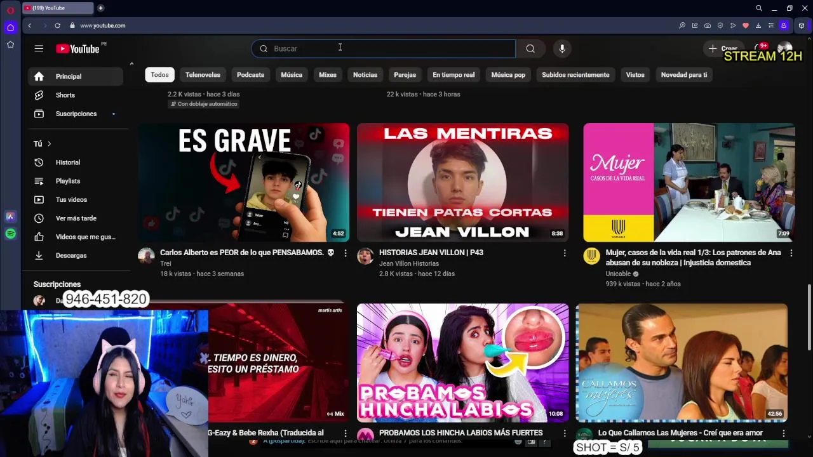Open options for Carlos Alberto video
The height and width of the screenshot is (457, 813).
(346, 253)
